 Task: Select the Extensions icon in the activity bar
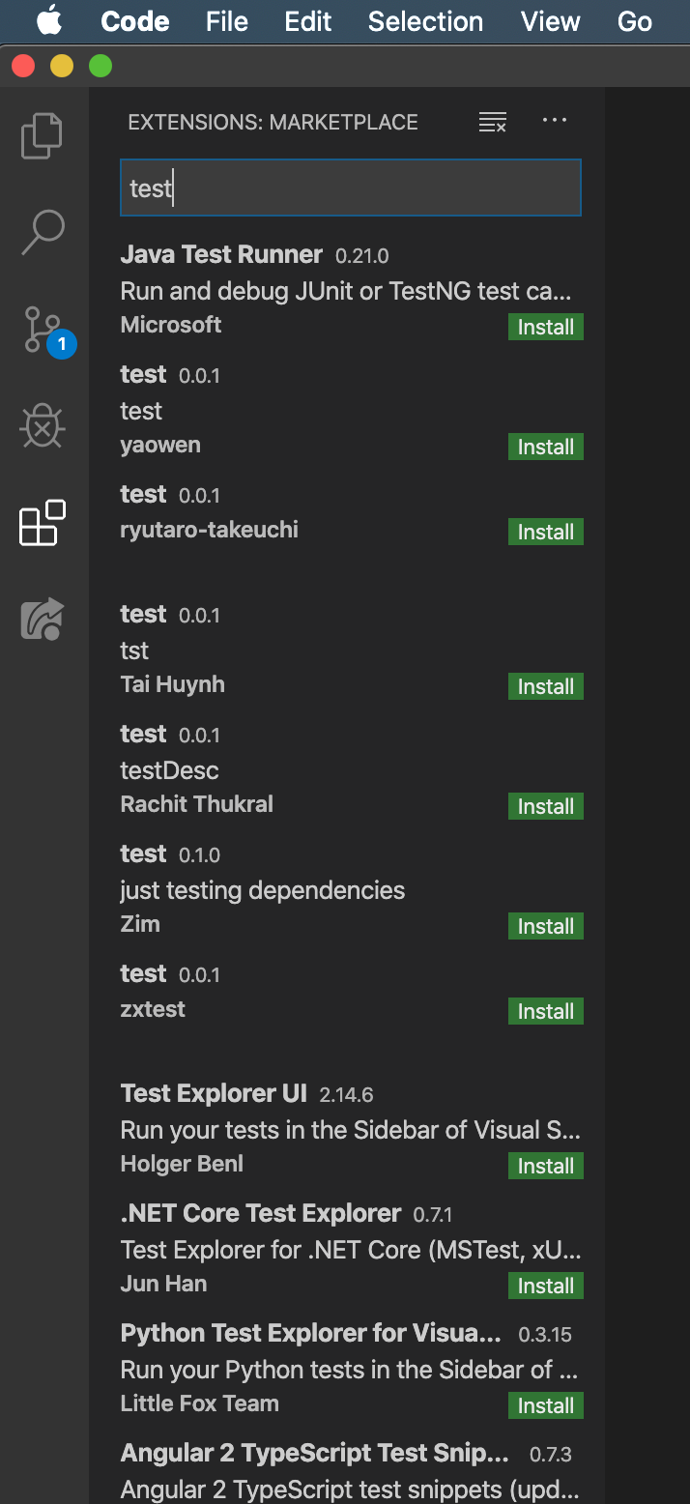click(x=43, y=522)
